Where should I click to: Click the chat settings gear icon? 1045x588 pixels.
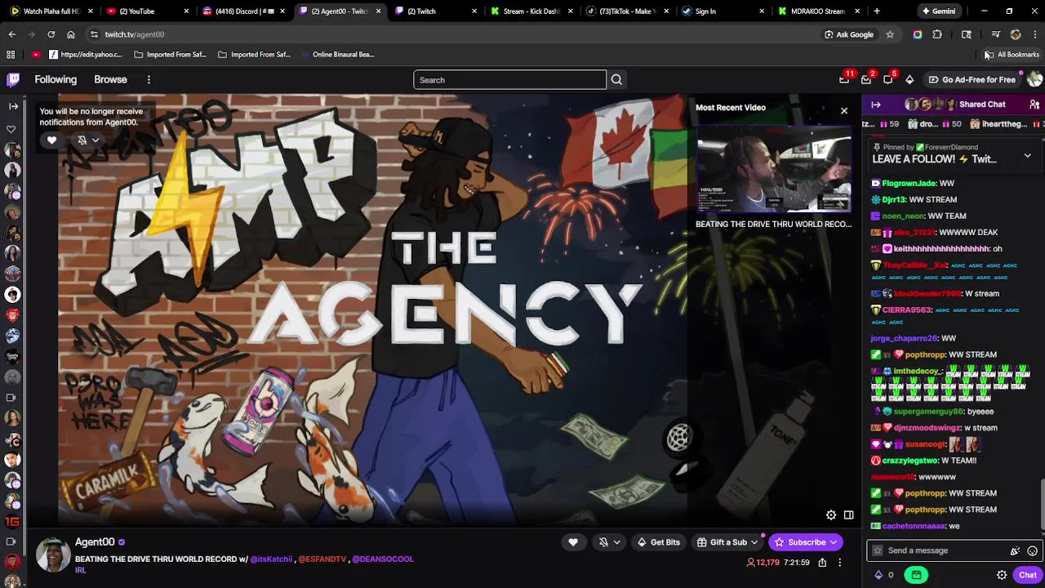point(1002,575)
